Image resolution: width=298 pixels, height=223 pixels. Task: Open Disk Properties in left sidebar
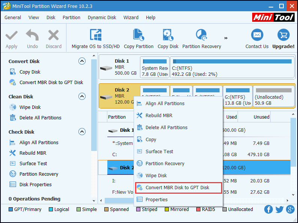point(30,184)
